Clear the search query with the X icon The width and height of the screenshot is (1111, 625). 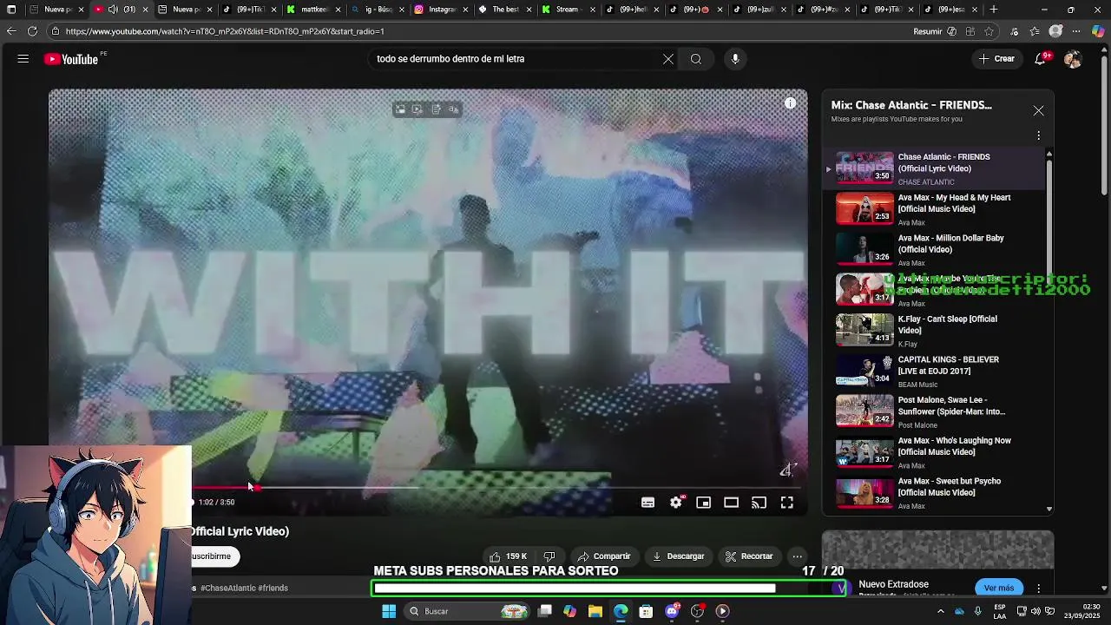tap(668, 59)
